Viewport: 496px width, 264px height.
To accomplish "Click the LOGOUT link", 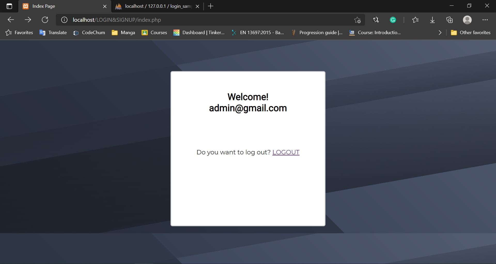I will [x=286, y=152].
